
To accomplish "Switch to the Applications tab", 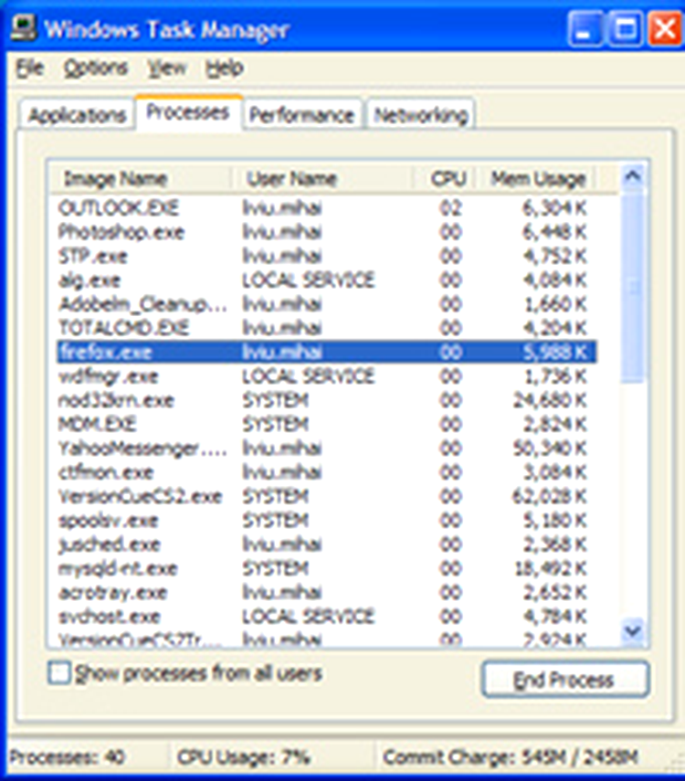I will pyautogui.click(x=78, y=115).
